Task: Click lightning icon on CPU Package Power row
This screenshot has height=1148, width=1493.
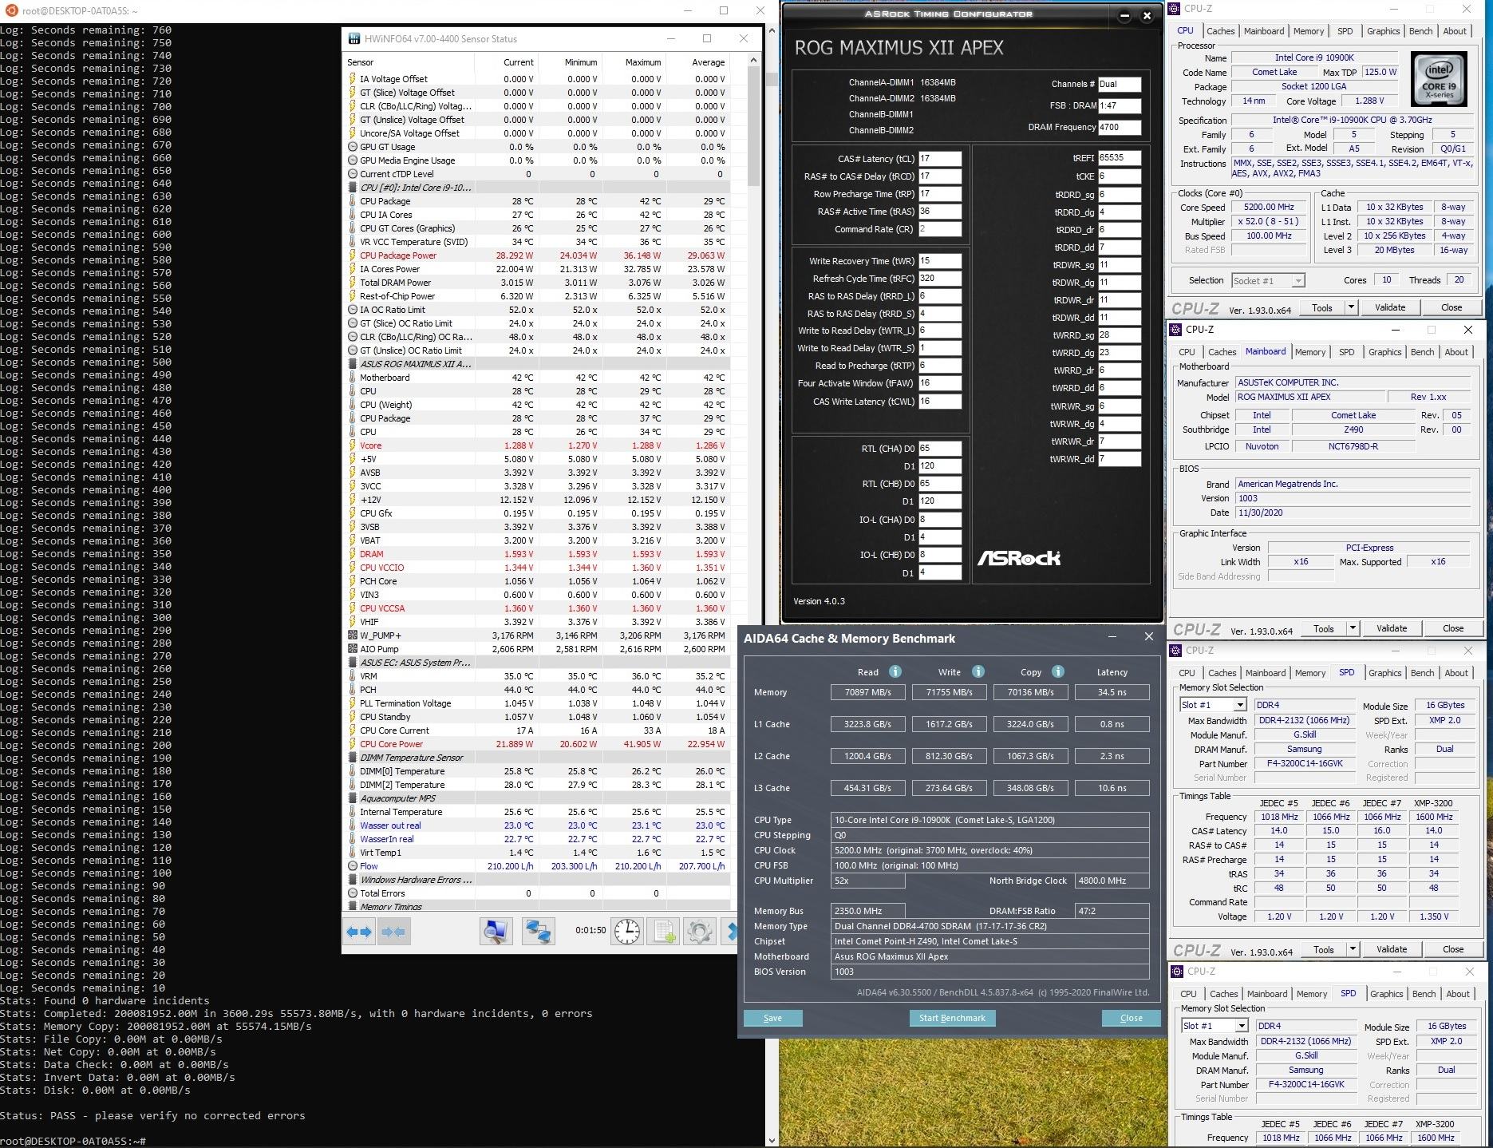Action: [353, 255]
